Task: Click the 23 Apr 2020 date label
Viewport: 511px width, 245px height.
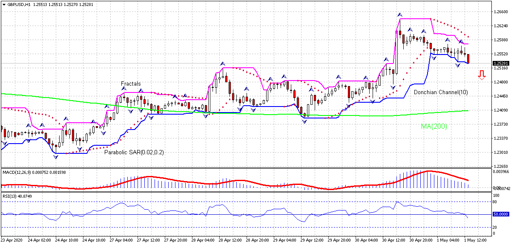Action: click(x=13, y=241)
